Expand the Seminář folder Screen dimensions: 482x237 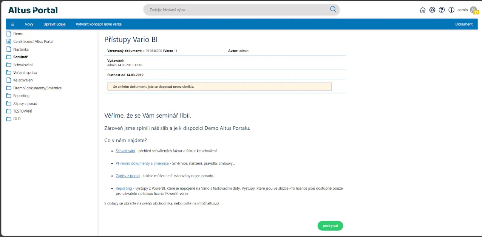click(20, 57)
